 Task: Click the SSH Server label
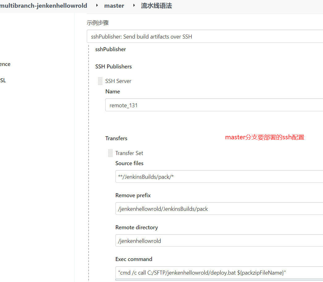(118, 81)
